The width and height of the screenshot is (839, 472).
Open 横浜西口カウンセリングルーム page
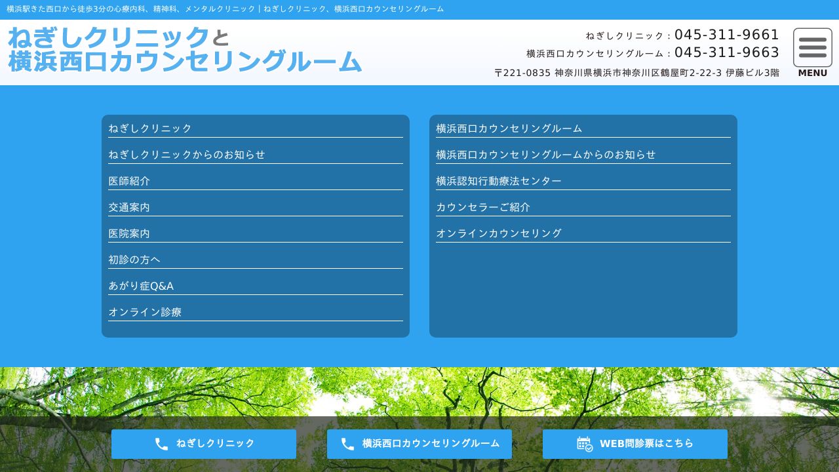pos(509,128)
